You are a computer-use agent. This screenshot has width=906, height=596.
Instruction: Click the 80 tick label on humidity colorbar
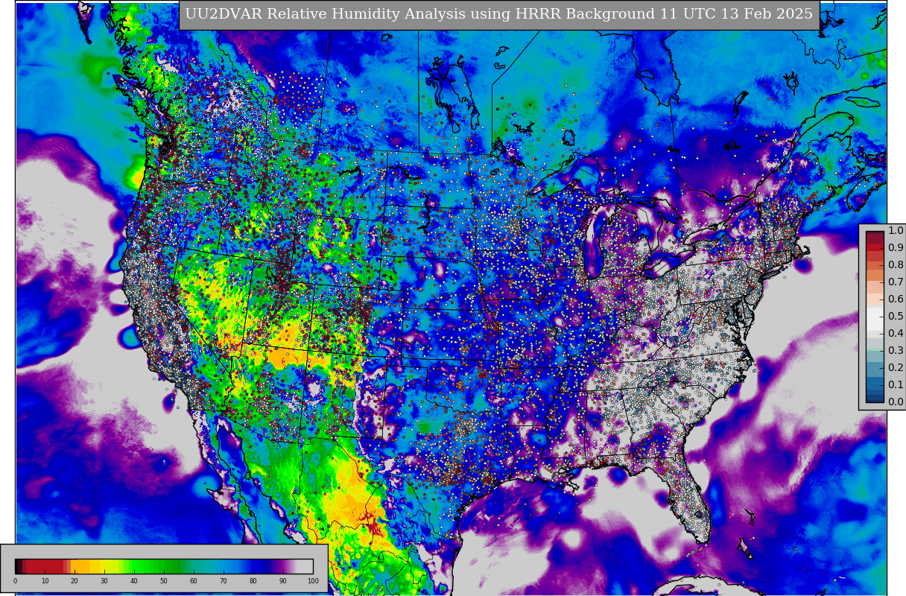click(253, 581)
